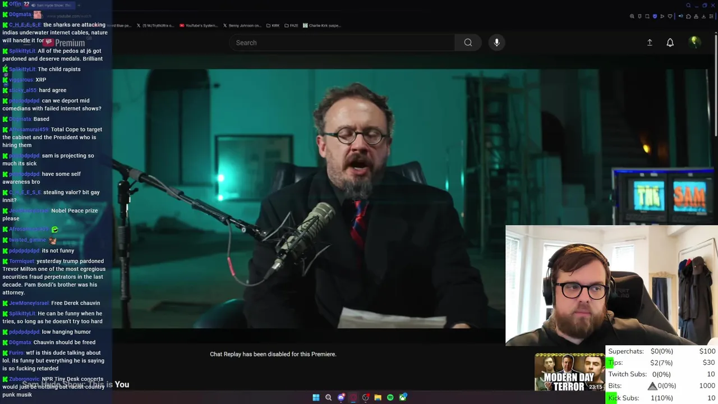This screenshot has width=718, height=404.
Task: Open File Explorer from the taskbar
Action: [x=378, y=397]
